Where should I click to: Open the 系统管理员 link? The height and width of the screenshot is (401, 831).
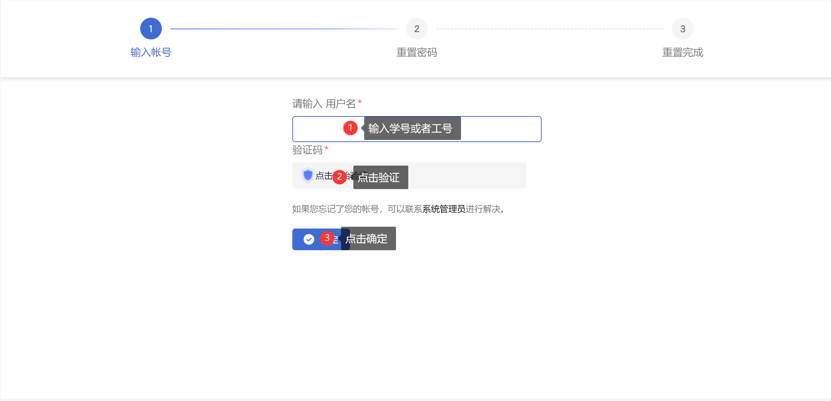444,209
